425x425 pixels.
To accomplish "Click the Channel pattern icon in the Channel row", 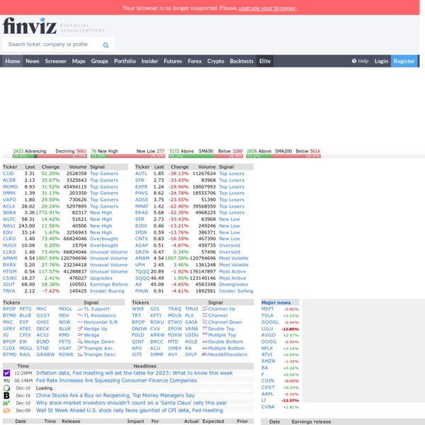I will pyautogui.click(x=205, y=315).
